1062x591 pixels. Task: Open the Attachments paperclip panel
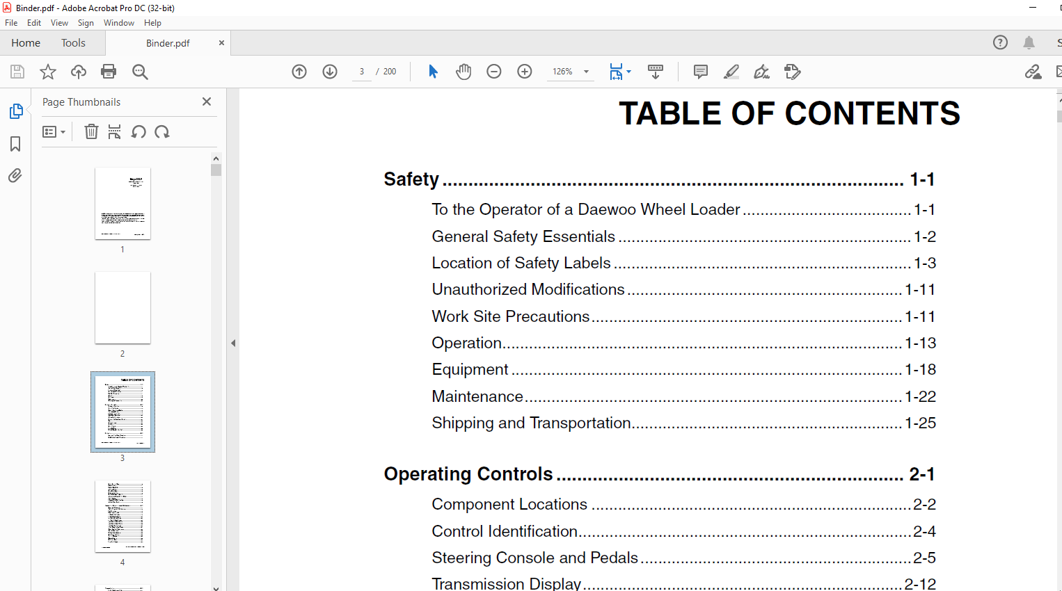point(15,175)
